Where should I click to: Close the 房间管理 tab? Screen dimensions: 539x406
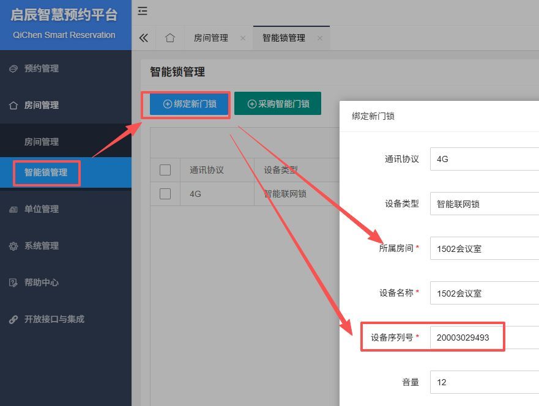243,38
